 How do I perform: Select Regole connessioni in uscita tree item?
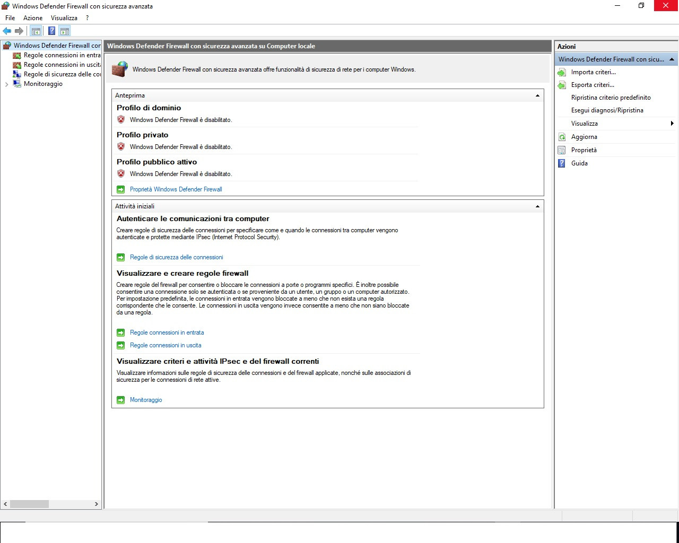(x=62, y=65)
